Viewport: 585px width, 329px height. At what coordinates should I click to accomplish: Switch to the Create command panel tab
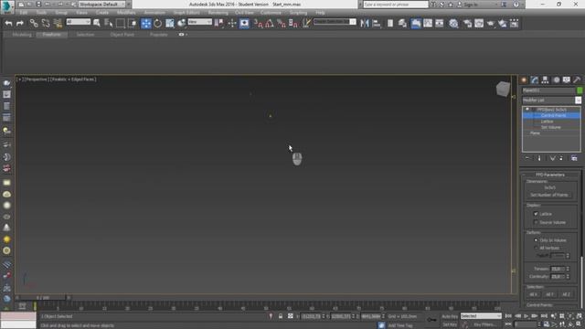pyautogui.click(x=524, y=80)
